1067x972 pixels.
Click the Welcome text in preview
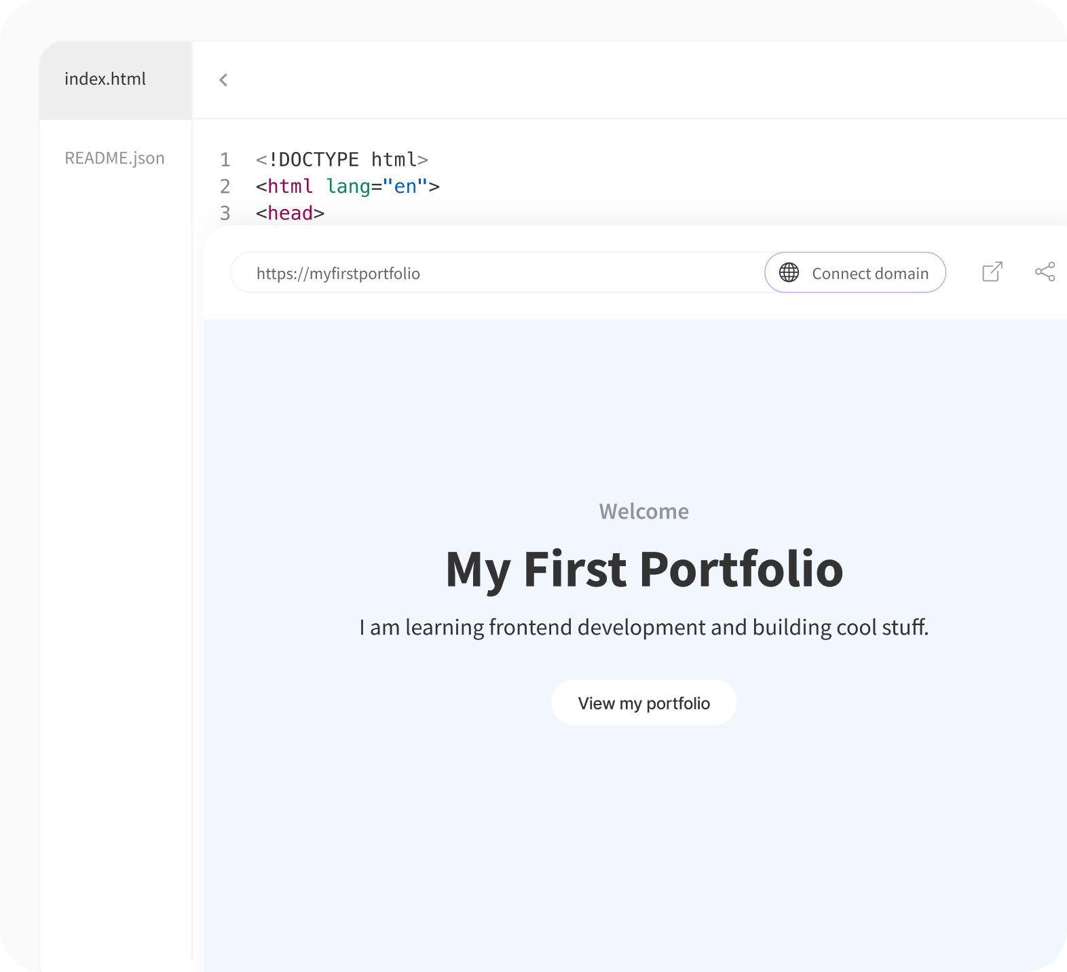click(643, 511)
